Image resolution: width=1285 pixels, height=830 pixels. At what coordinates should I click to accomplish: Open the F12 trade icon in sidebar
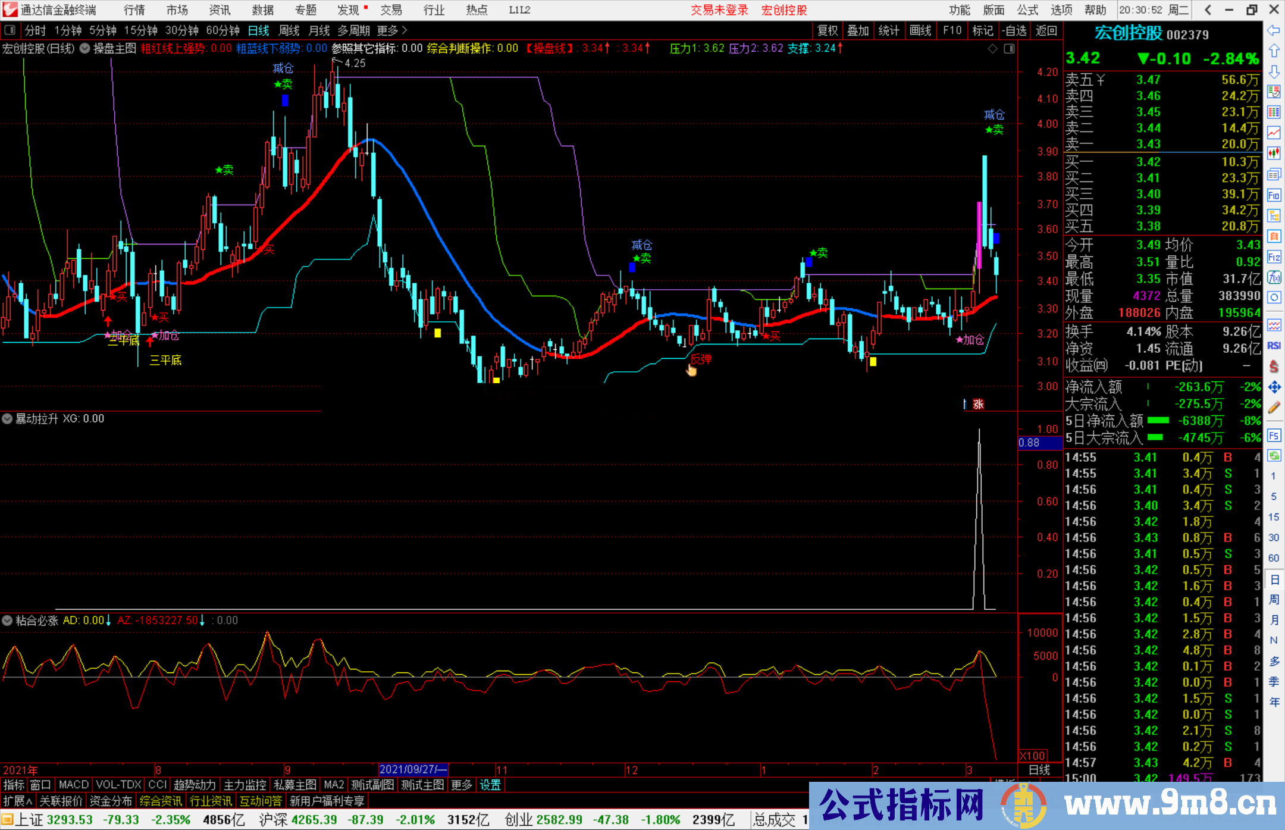pyautogui.click(x=1274, y=257)
